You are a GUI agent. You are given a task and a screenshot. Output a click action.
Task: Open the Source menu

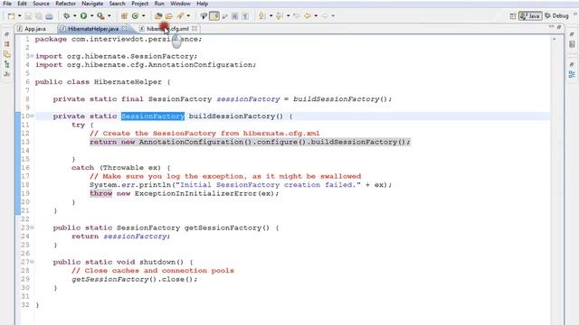[41, 4]
